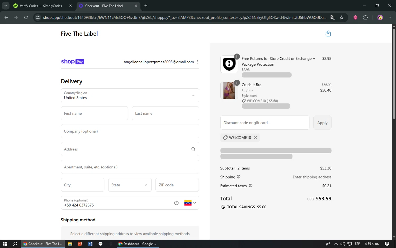Translate this page icon
Screen dimensions: 396x248
[333, 17]
